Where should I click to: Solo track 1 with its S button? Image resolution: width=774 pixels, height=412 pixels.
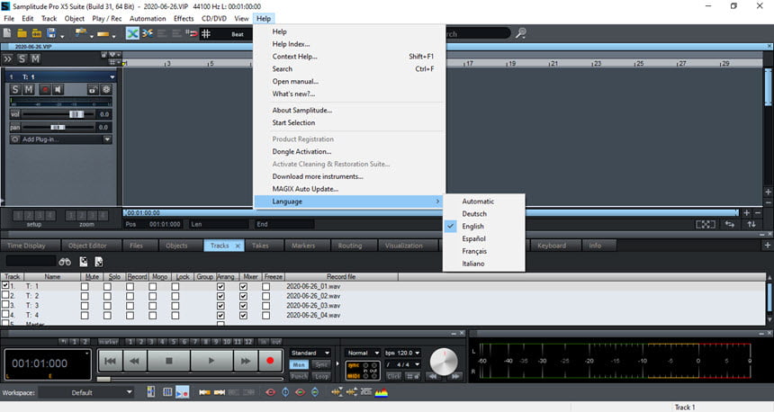pyautogui.click(x=15, y=89)
